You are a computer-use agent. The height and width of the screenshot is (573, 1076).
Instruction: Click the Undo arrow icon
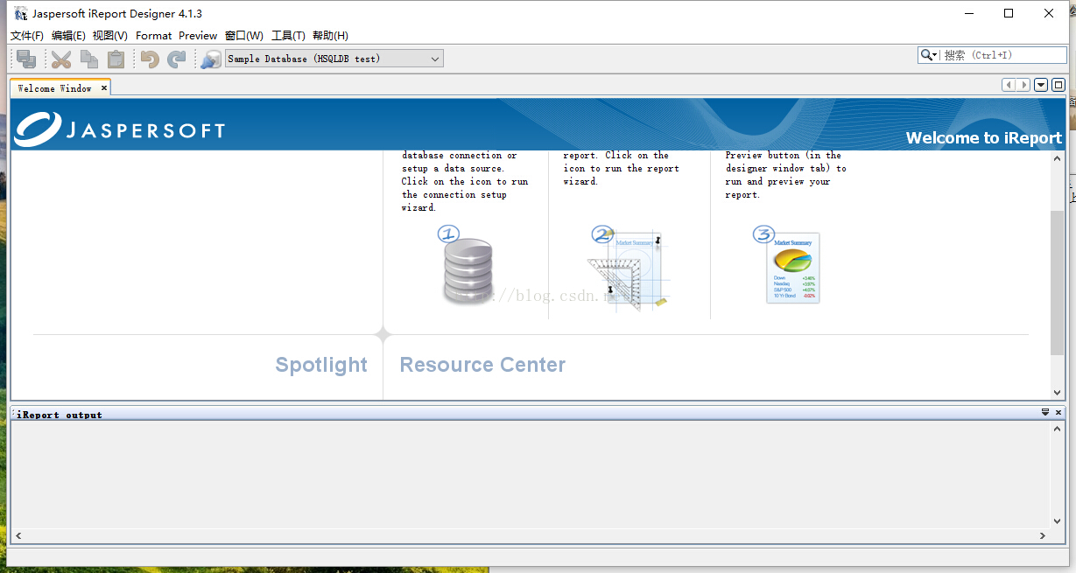coord(150,59)
